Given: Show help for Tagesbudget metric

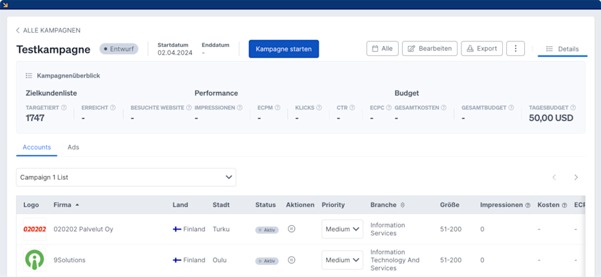Looking at the screenshot, I should click(573, 107).
